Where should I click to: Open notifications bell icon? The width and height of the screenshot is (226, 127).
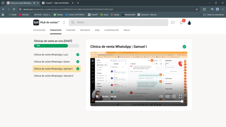tap(181, 23)
